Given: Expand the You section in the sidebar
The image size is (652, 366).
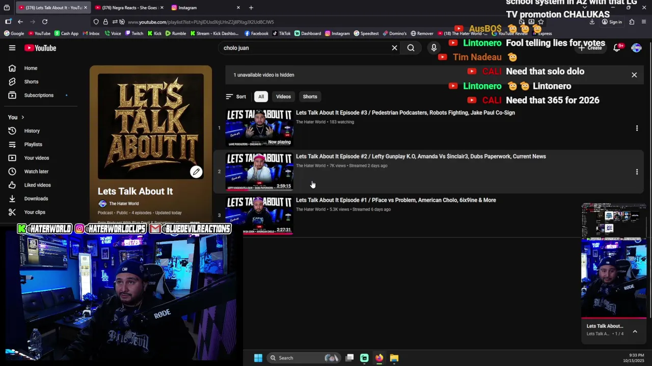Looking at the screenshot, I should coord(16,117).
